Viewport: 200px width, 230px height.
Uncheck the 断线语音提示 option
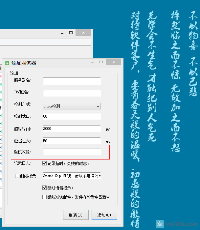coord(45,188)
